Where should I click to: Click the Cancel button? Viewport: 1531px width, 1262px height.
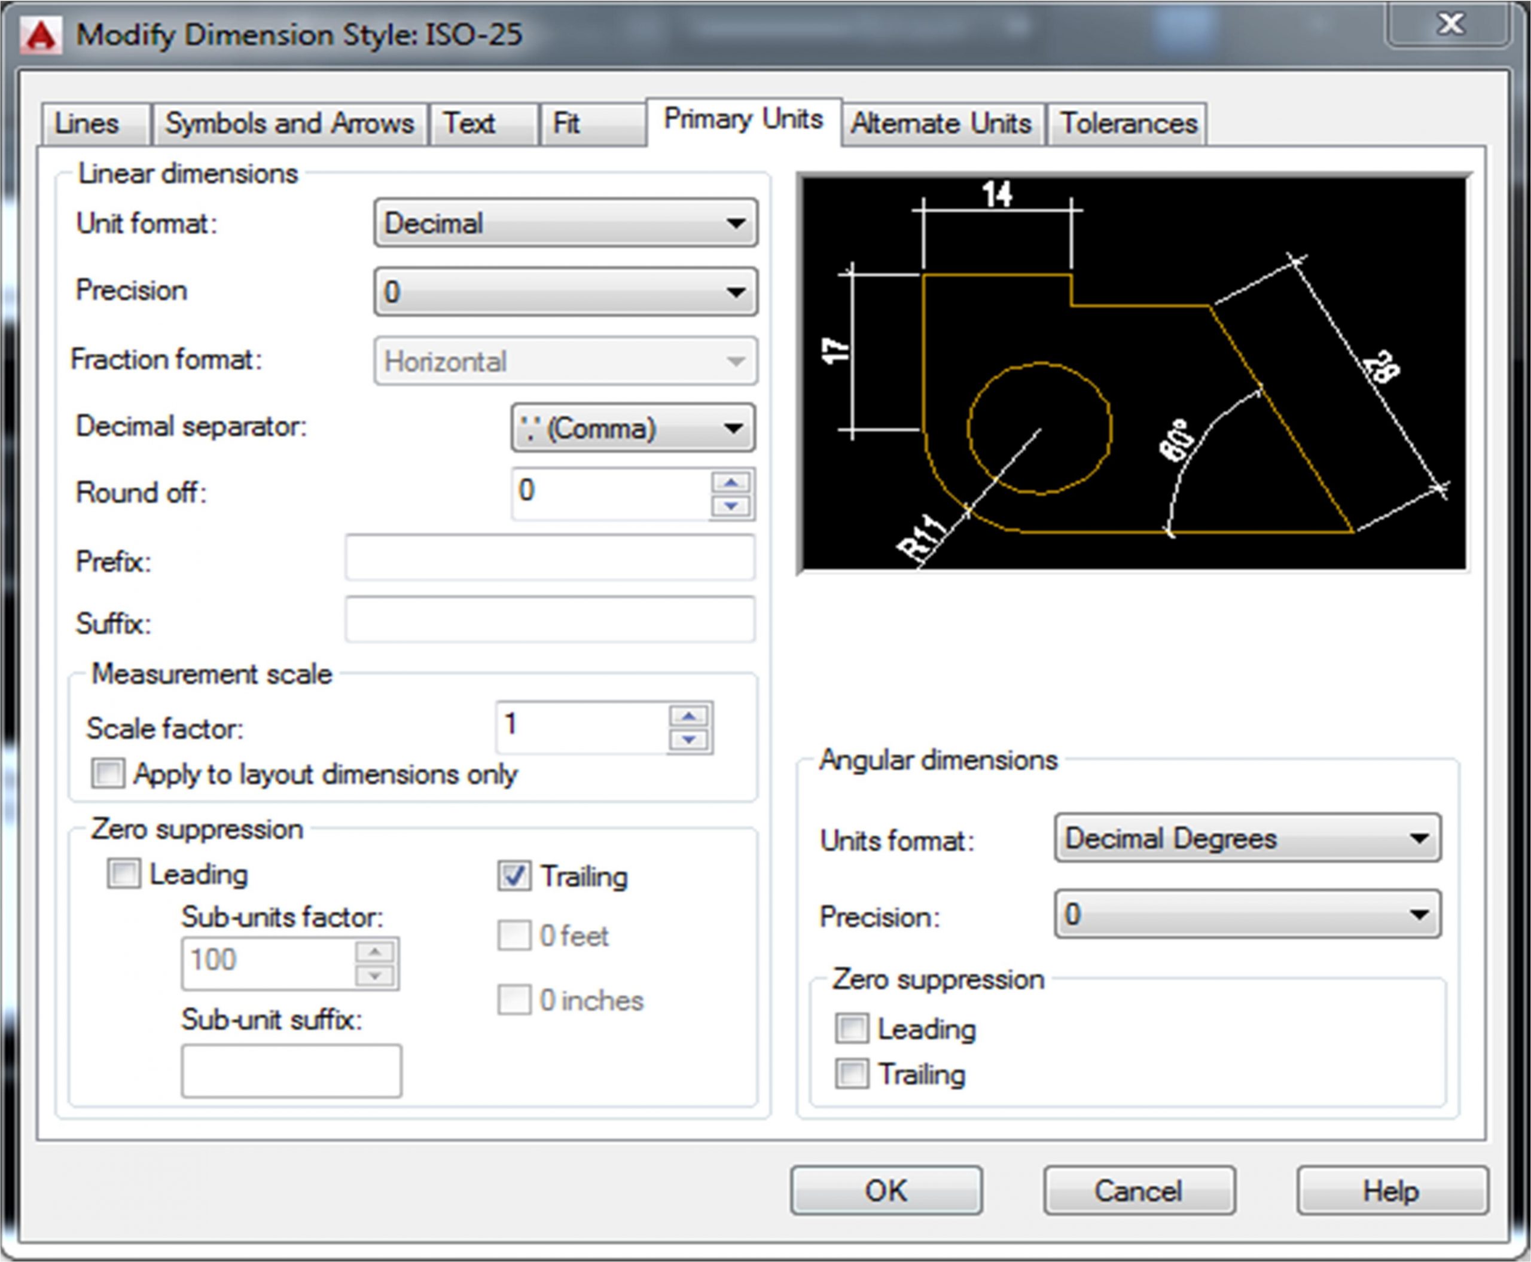(1138, 1191)
